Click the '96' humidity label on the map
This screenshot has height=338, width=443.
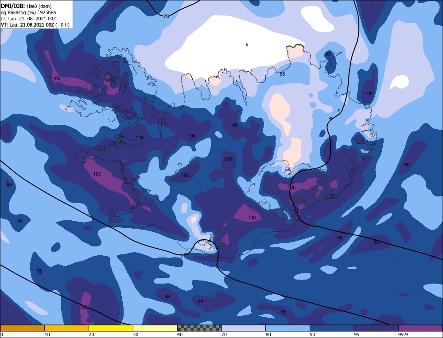9,184
